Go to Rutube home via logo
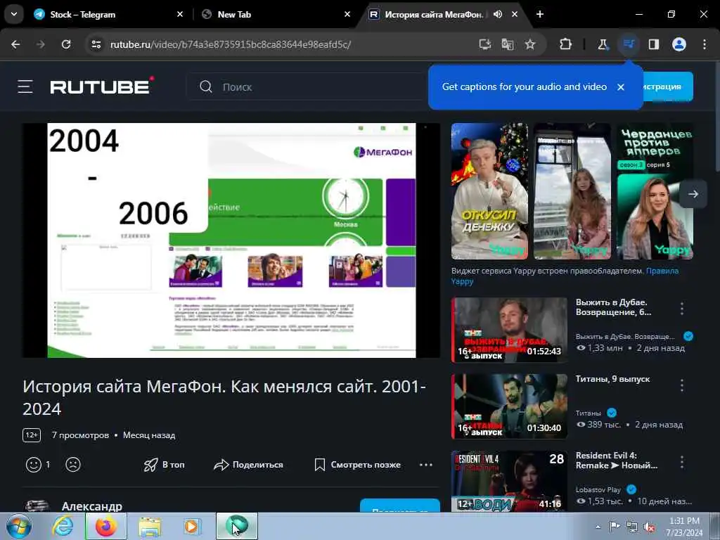This screenshot has height=540, width=720. click(102, 86)
